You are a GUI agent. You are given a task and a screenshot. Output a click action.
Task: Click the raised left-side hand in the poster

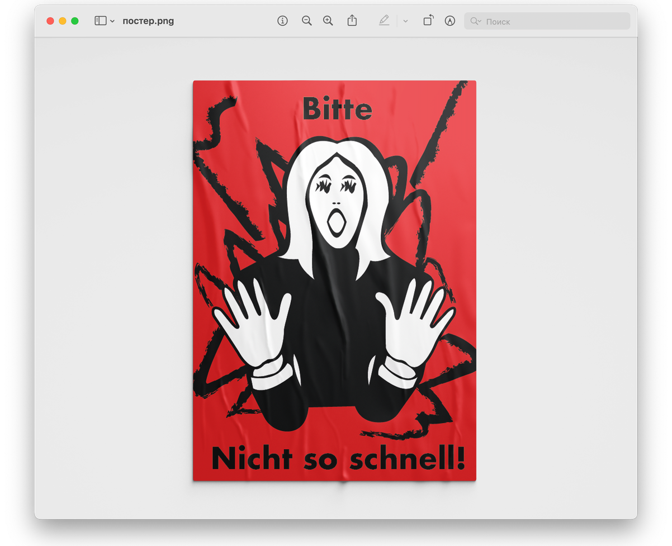252,321
